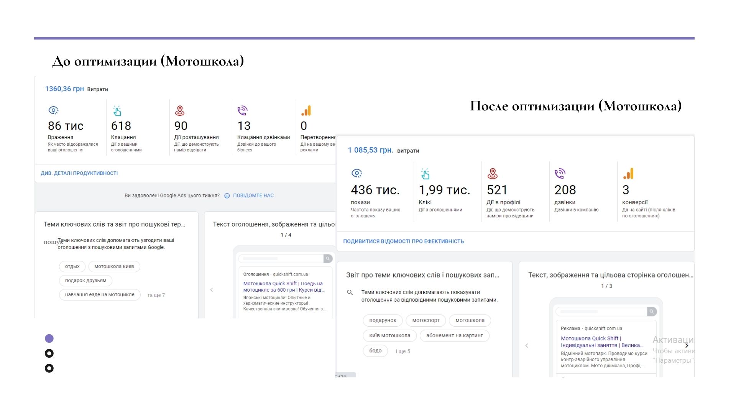Click the eye icon above 86 тис
Viewport: 736px width, 414px height.
[53, 111]
